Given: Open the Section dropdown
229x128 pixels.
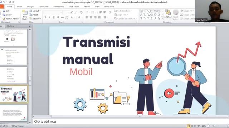Looking at the screenshot, I should click(35, 19).
